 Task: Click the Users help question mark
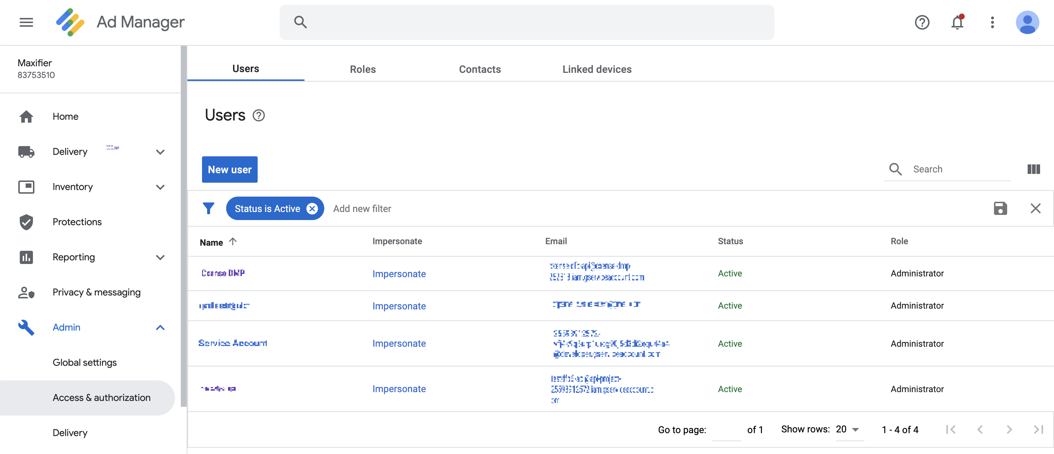pyautogui.click(x=259, y=115)
